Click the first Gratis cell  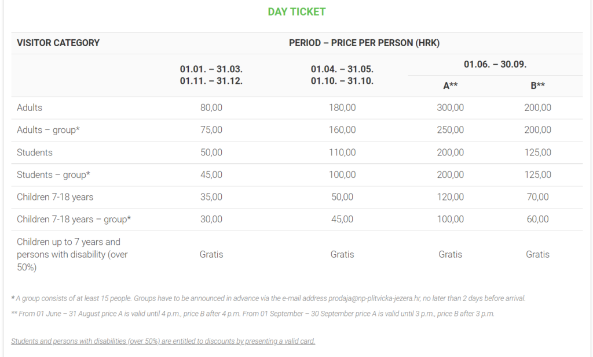click(x=211, y=254)
